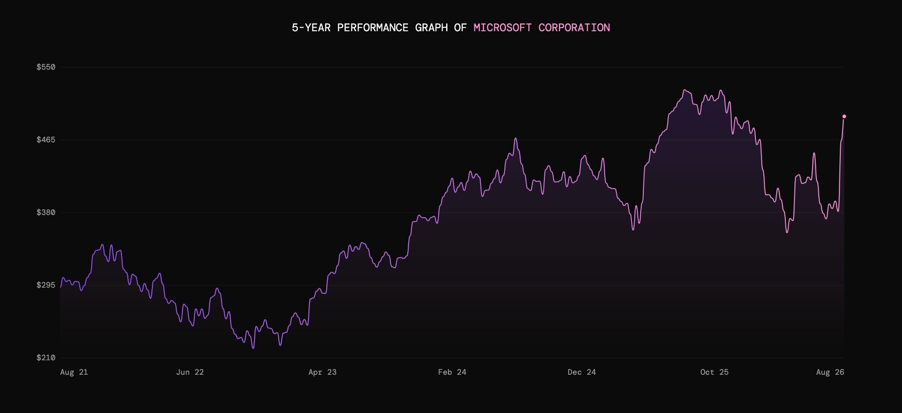
Task: Click the $380 y-axis label
Action: [x=46, y=212]
